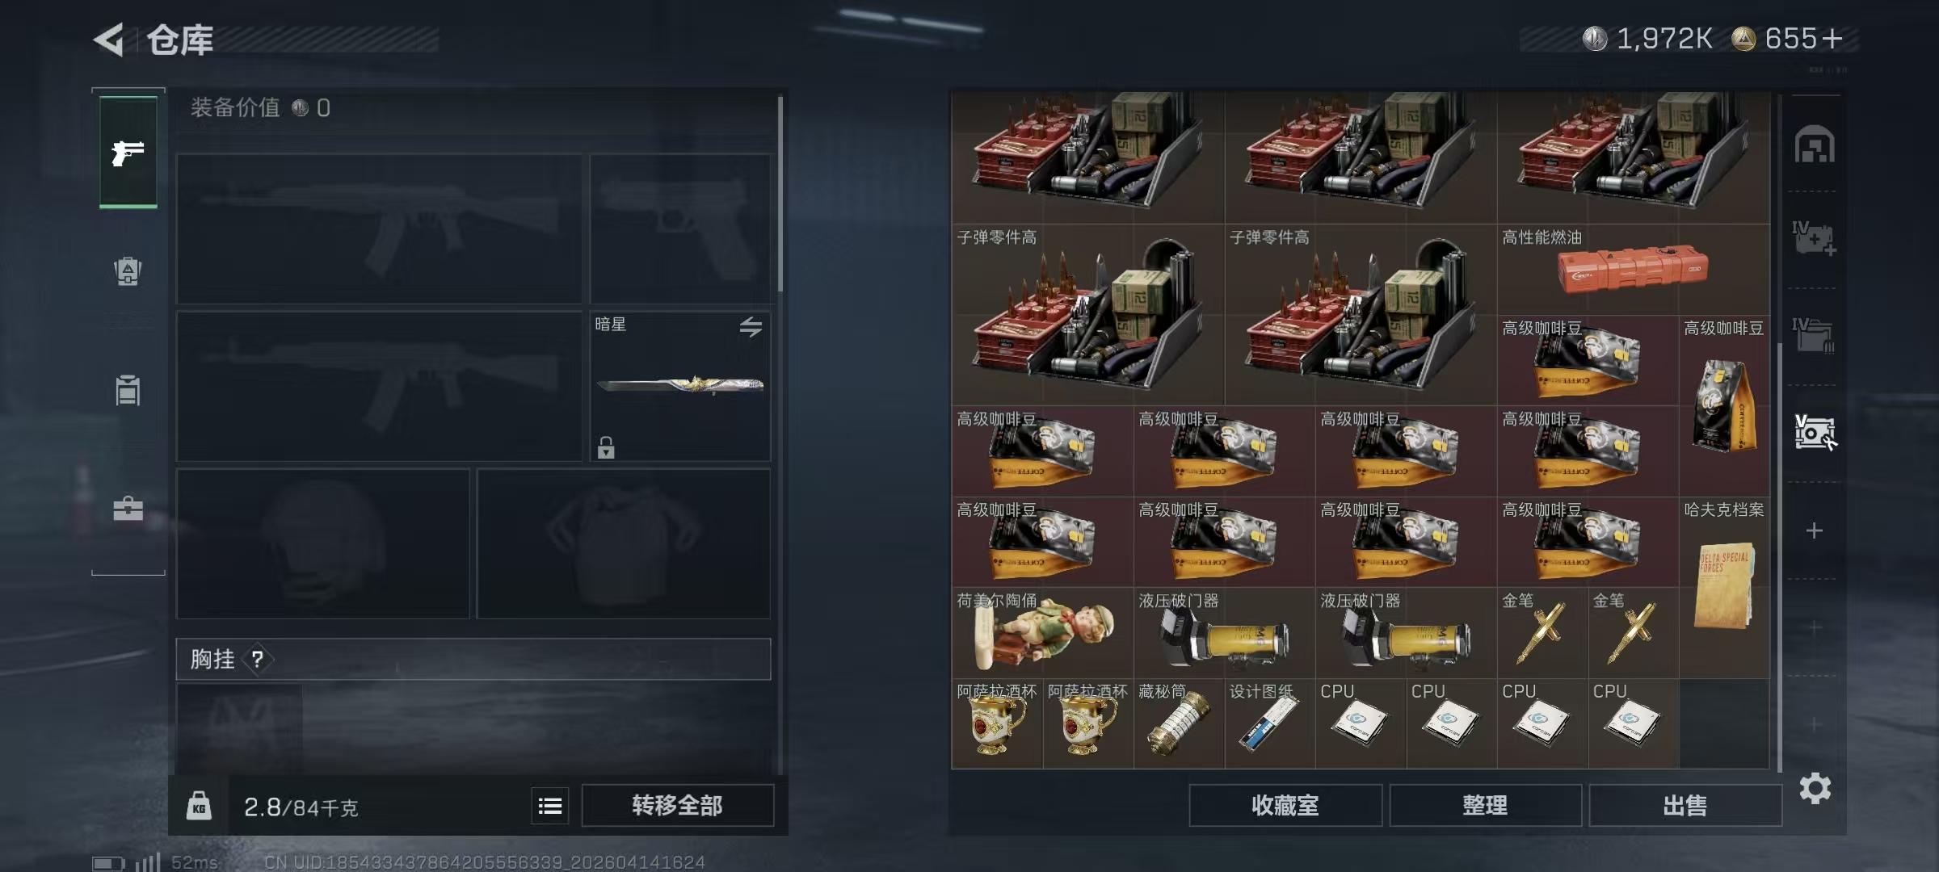
Task: Swap the 暗星 knife using arrows icon
Action: pyautogui.click(x=751, y=326)
